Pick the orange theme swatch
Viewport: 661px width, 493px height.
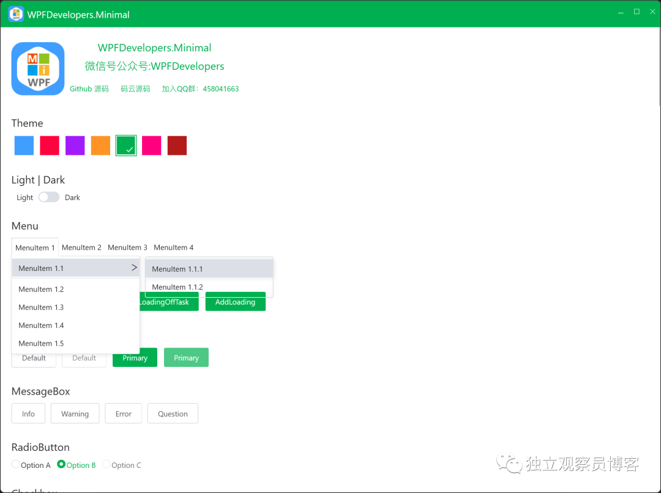100,146
